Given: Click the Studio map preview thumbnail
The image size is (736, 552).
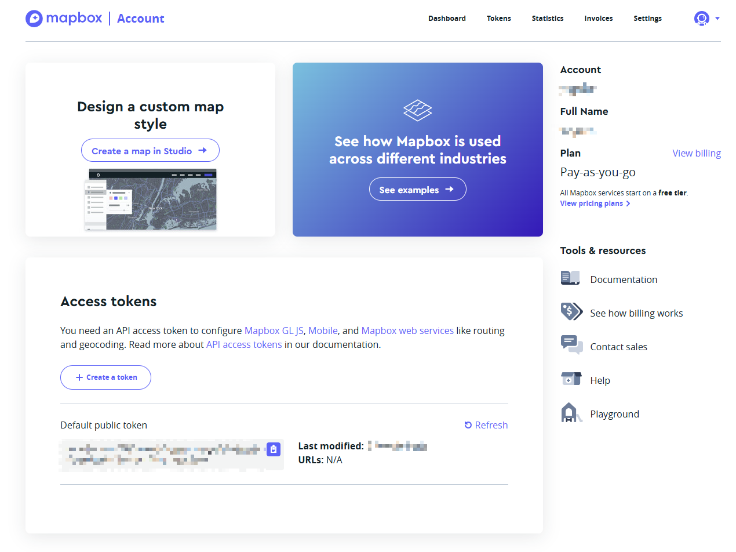Looking at the screenshot, I should tap(151, 199).
